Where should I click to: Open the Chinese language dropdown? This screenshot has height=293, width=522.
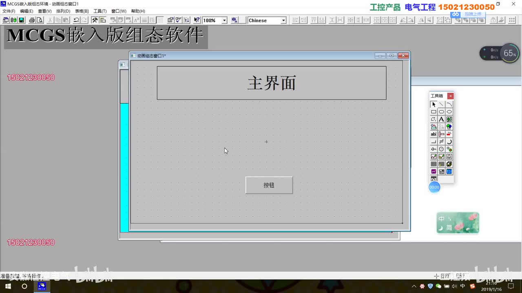(283, 20)
